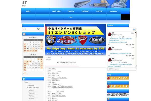Screen dimensions: 151x101
Task: Click Twitter widget scrollbar up arrow
Action: pyautogui.click(x=135, y=32)
